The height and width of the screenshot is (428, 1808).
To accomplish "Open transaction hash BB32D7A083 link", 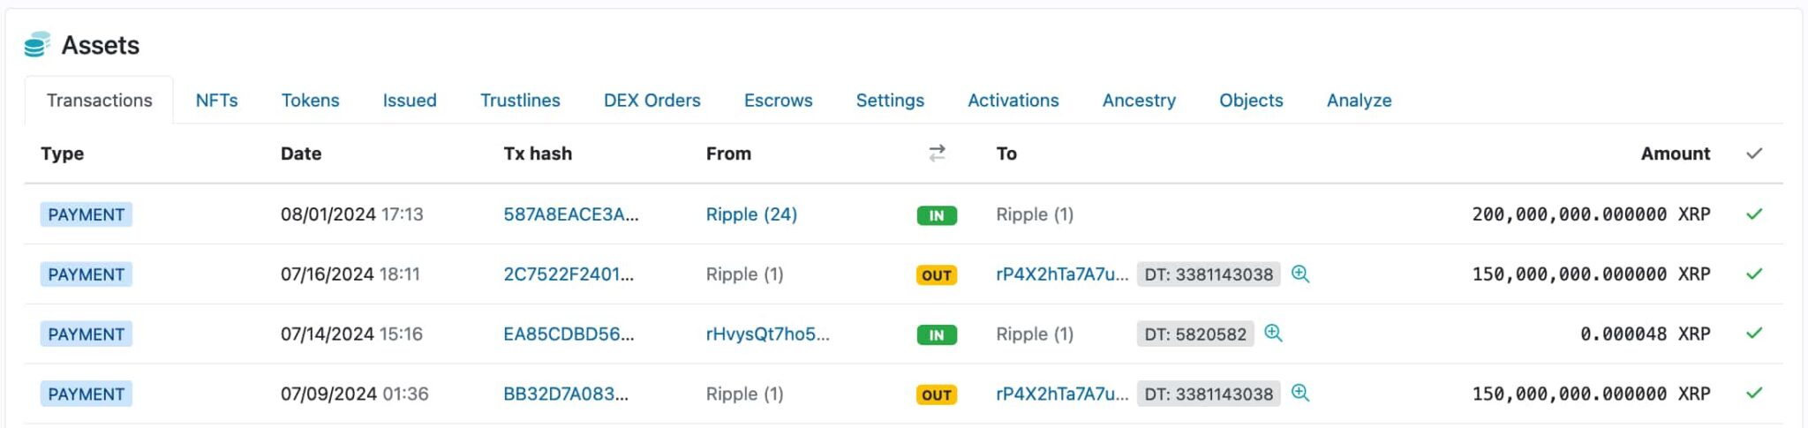I will pyautogui.click(x=566, y=394).
